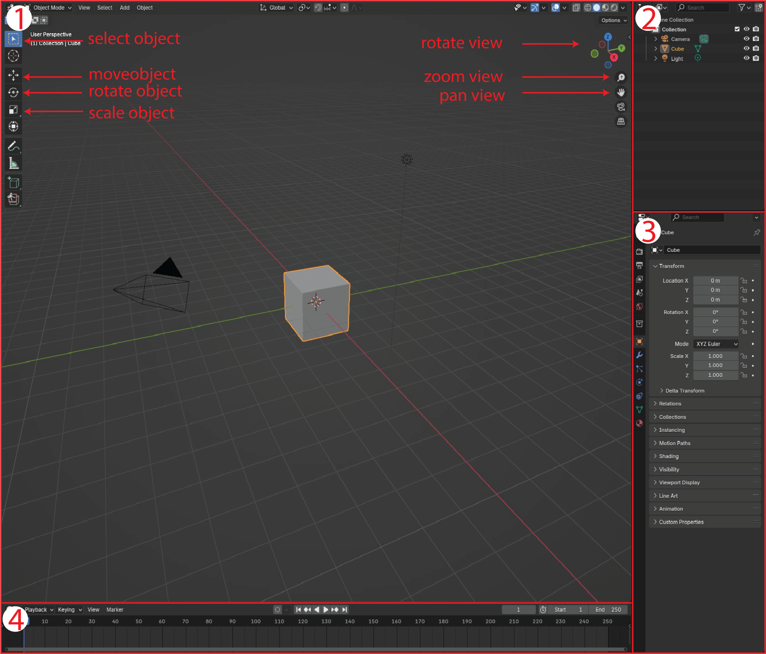The image size is (766, 654).
Task: Select the Select Box tool
Action: [x=13, y=39]
